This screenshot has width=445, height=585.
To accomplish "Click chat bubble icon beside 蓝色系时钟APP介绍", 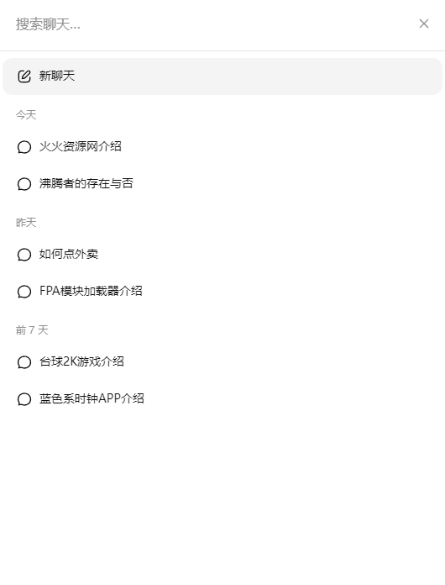I will (24, 399).
